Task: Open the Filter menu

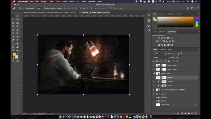Action: tap(72, 1)
